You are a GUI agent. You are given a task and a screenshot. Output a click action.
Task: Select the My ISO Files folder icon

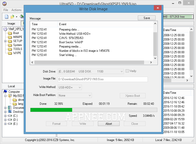pos(10,96)
